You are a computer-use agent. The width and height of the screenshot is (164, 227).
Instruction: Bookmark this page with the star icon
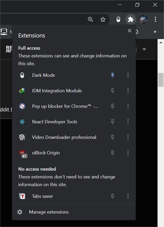point(103,20)
